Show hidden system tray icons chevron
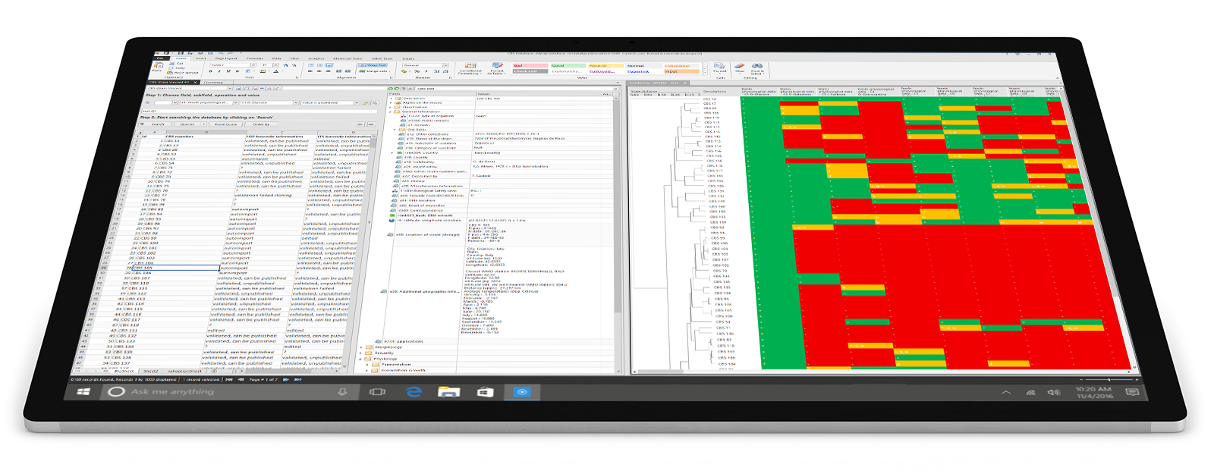This screenshot has width=1214, height=474. pyautogui.click(x=1006, y=392)
